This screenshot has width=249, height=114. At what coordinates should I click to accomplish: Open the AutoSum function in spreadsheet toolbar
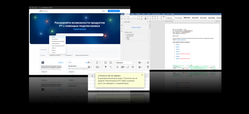click(97, 62)
